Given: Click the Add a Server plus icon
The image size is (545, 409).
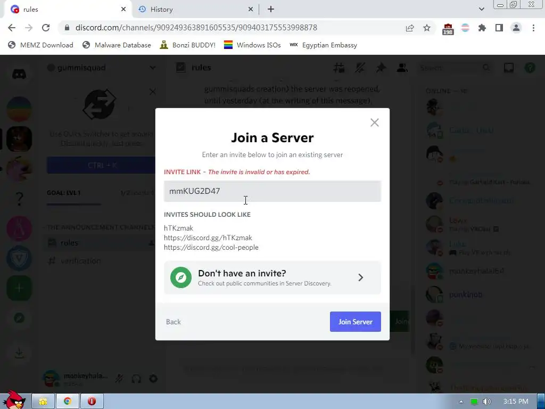Looking at the screenshot, I should [x=19, y=288].
